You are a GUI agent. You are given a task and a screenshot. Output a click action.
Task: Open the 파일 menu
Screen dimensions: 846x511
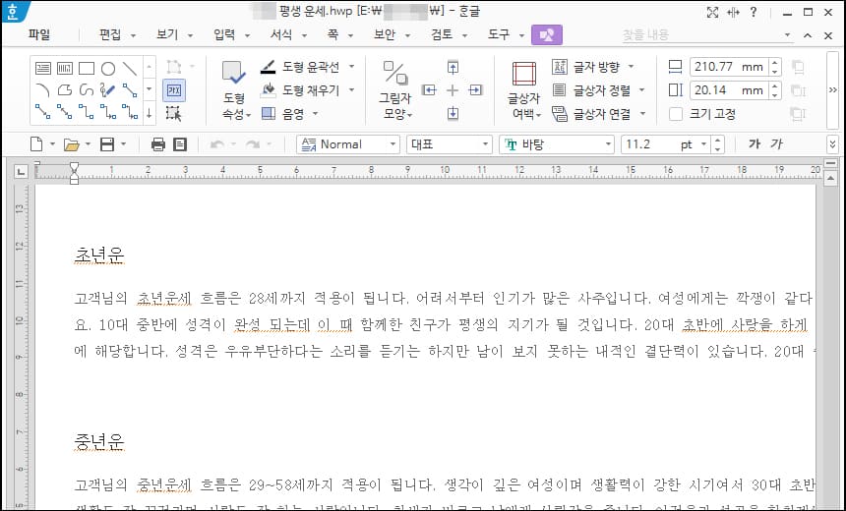39,35
